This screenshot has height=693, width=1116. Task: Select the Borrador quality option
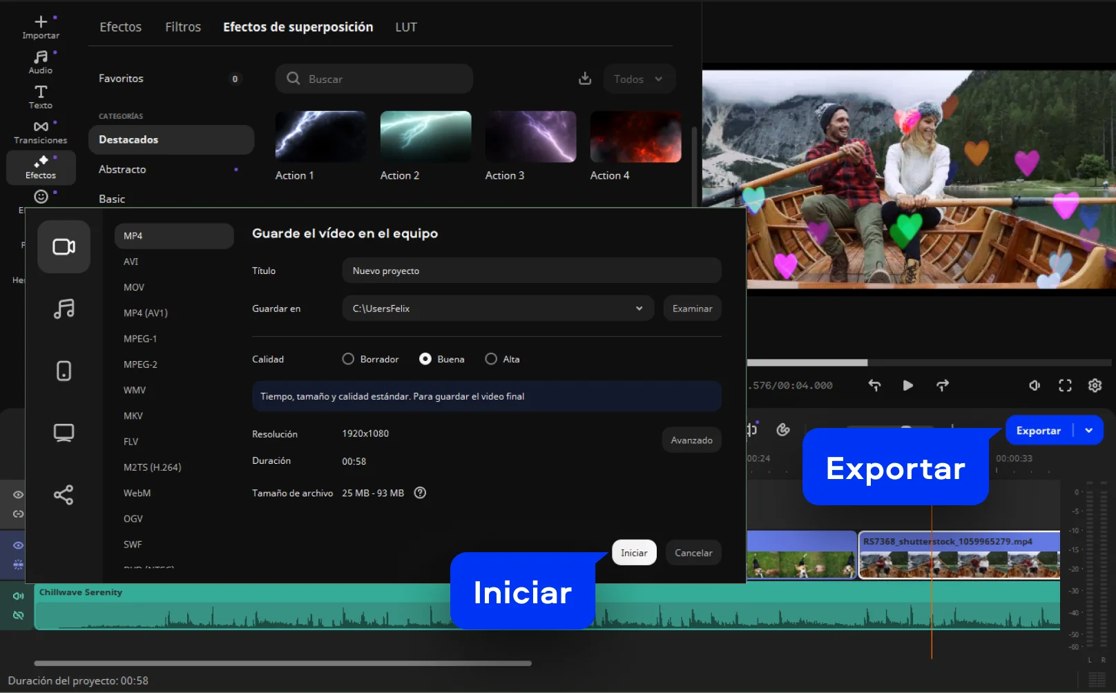pos(348,359)
